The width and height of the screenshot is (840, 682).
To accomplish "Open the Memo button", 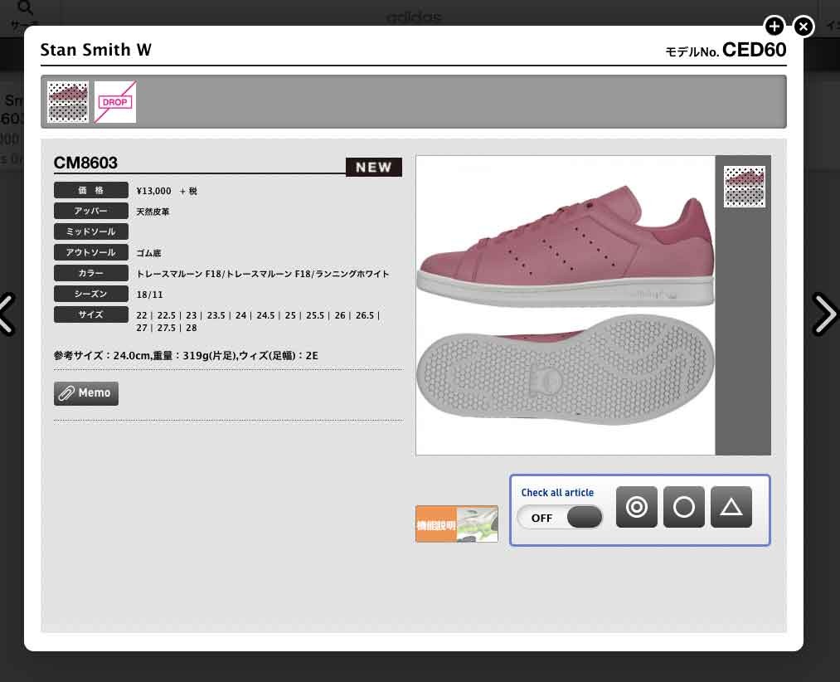I will click(86, 393).
